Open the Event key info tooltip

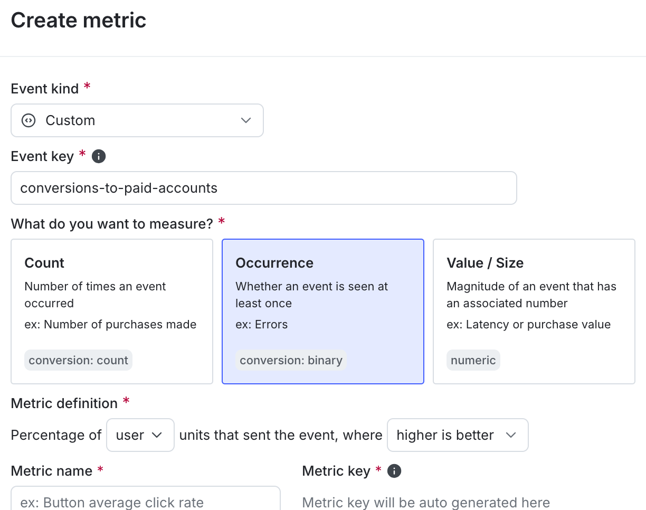(98, 156)
